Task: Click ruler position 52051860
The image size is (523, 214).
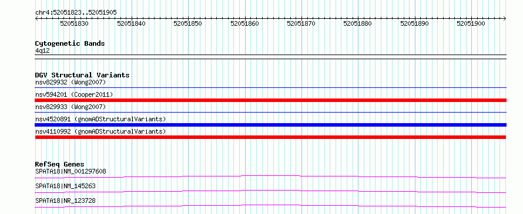Action: tap(245, 23)
